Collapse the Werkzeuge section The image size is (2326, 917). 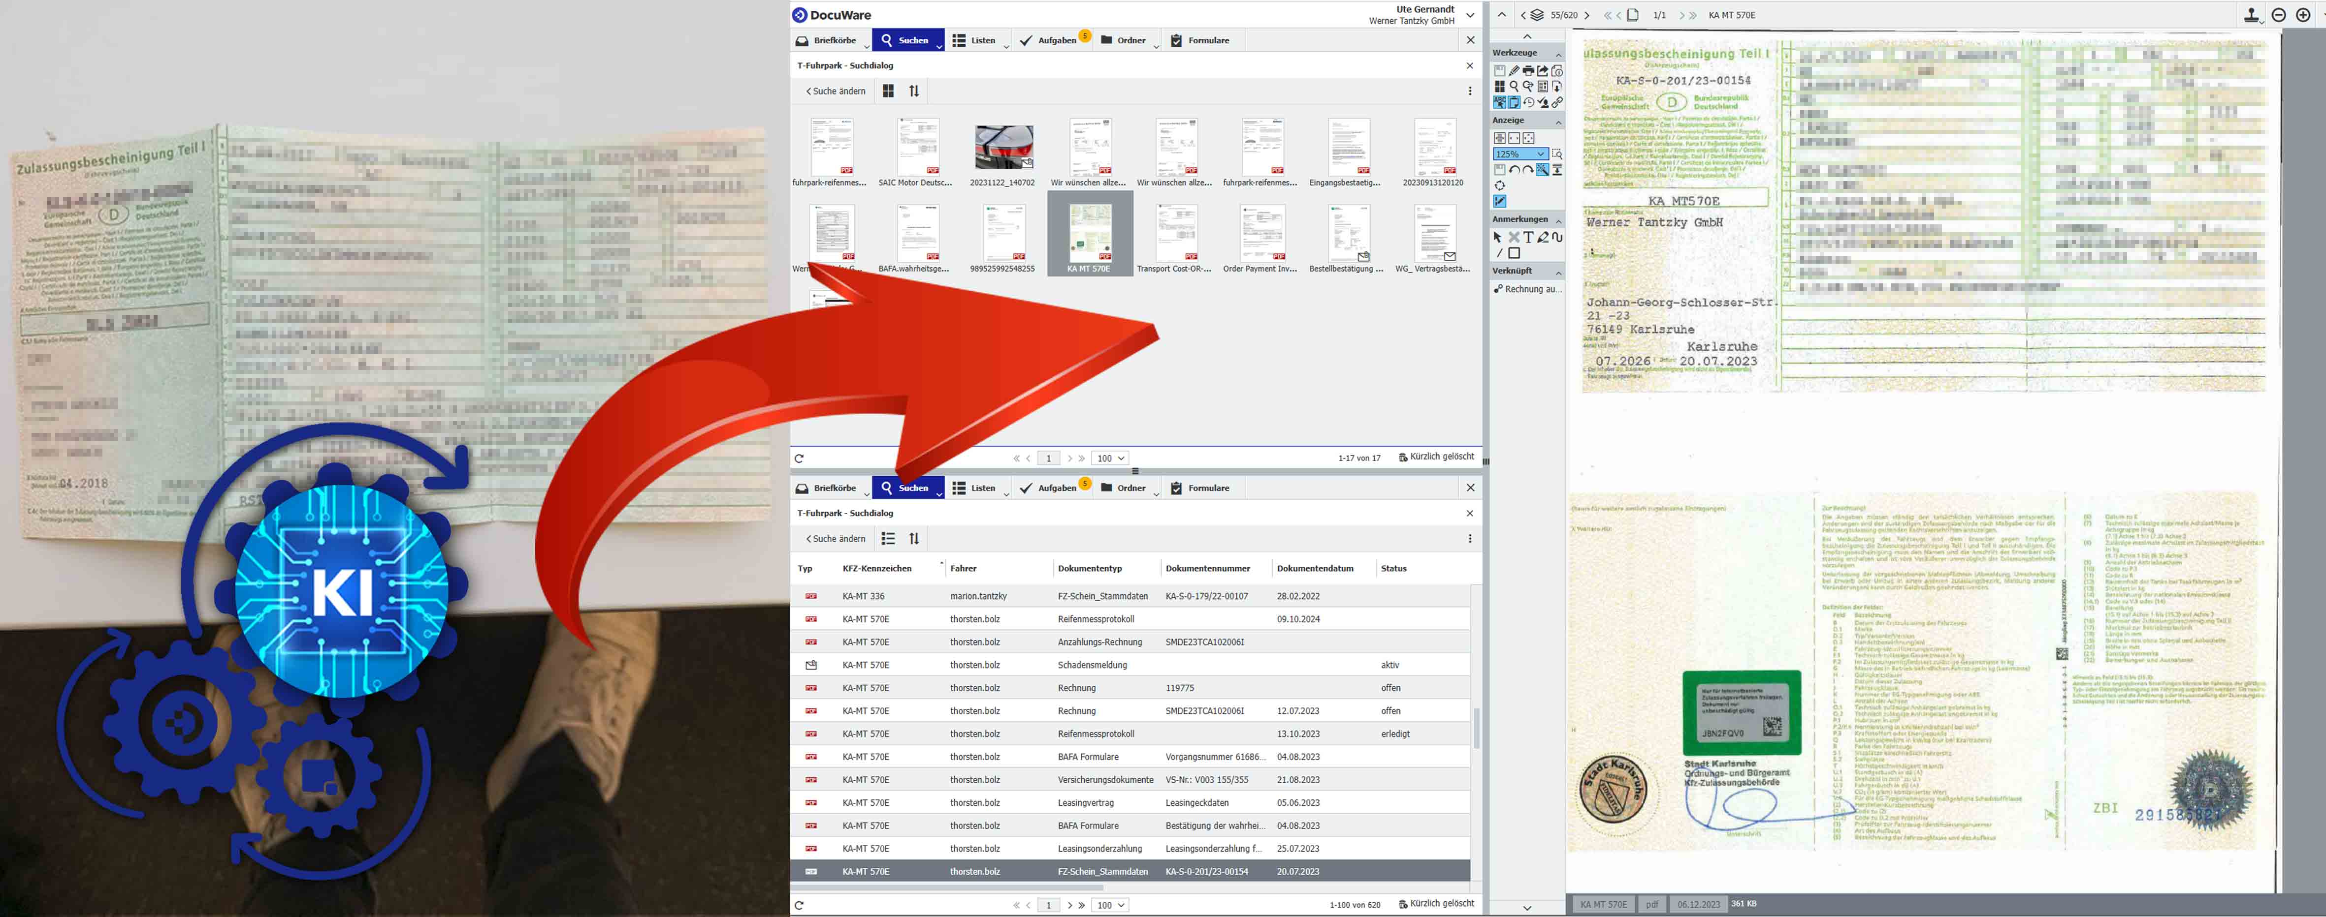pos(1559,55)
